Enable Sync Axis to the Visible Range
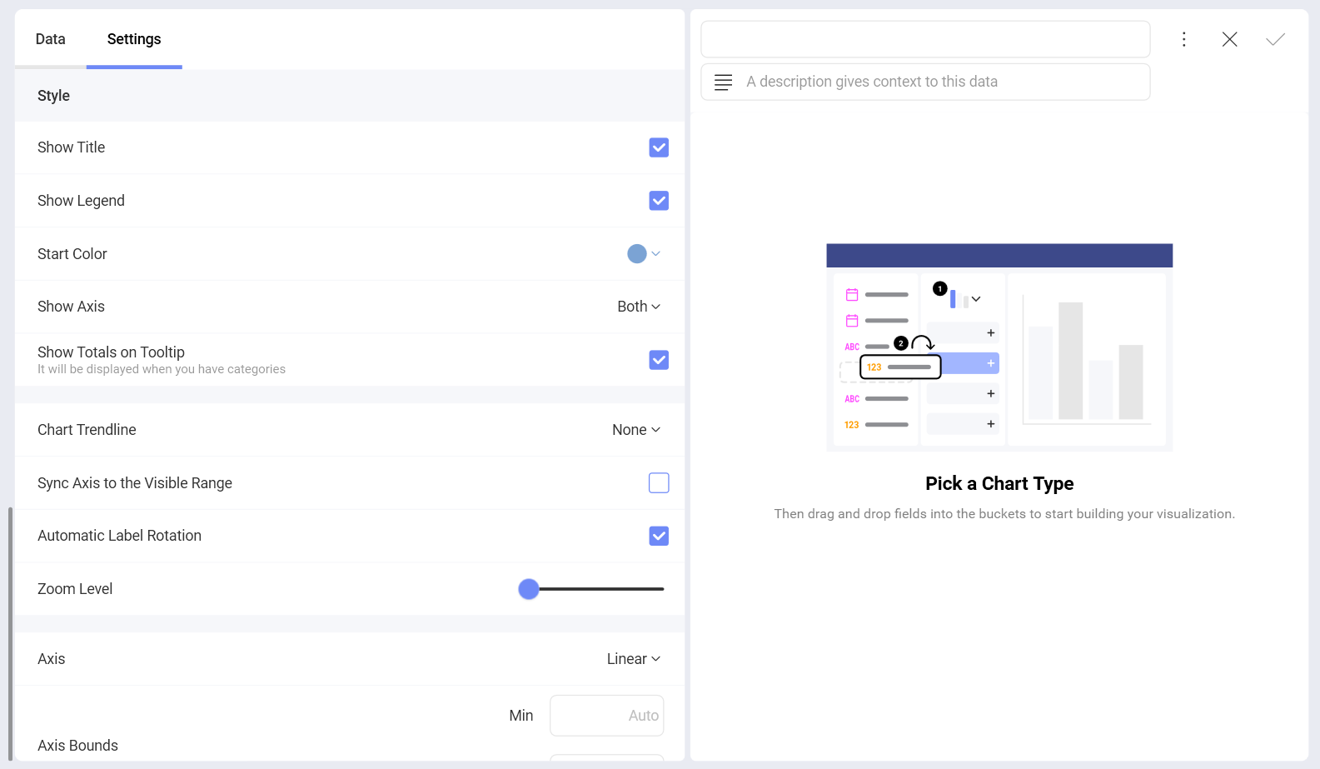Viewport: 1320px width, 769px height. pyautogui.click(x=659, y=483)
